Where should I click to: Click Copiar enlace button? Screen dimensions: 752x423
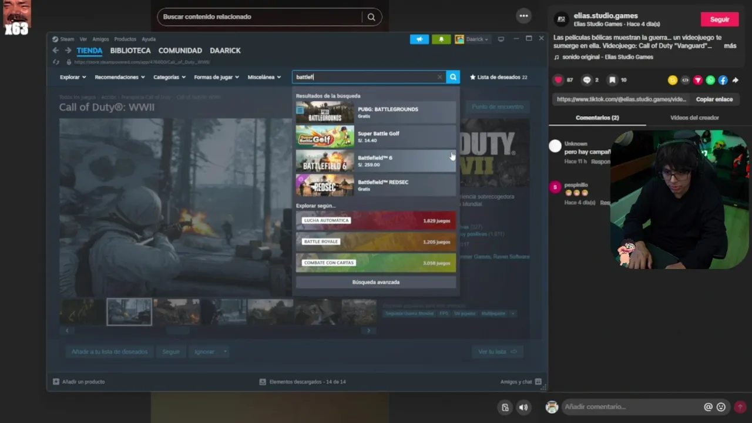pos(714,99)
